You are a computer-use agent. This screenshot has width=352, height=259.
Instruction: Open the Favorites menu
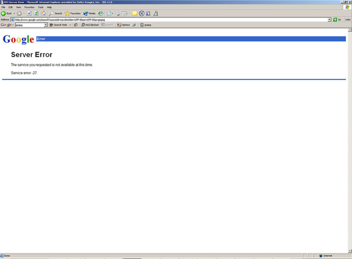pyautogui.click(x=29, y=7)
